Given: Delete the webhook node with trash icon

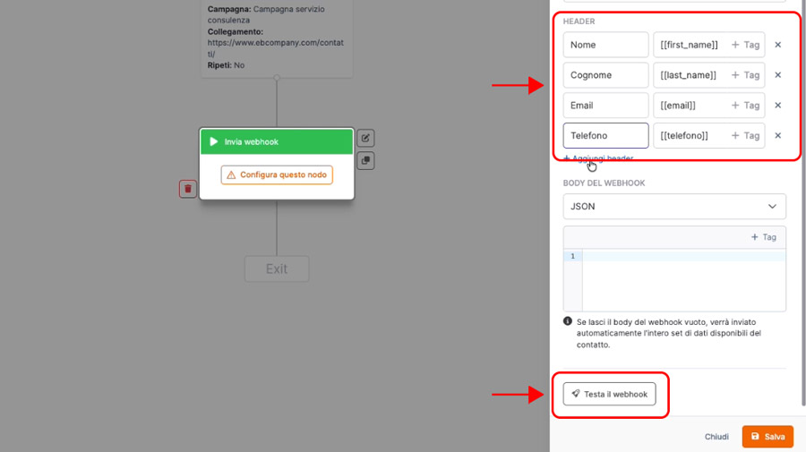Looking at the screenshot, I should tap(187, 189).
